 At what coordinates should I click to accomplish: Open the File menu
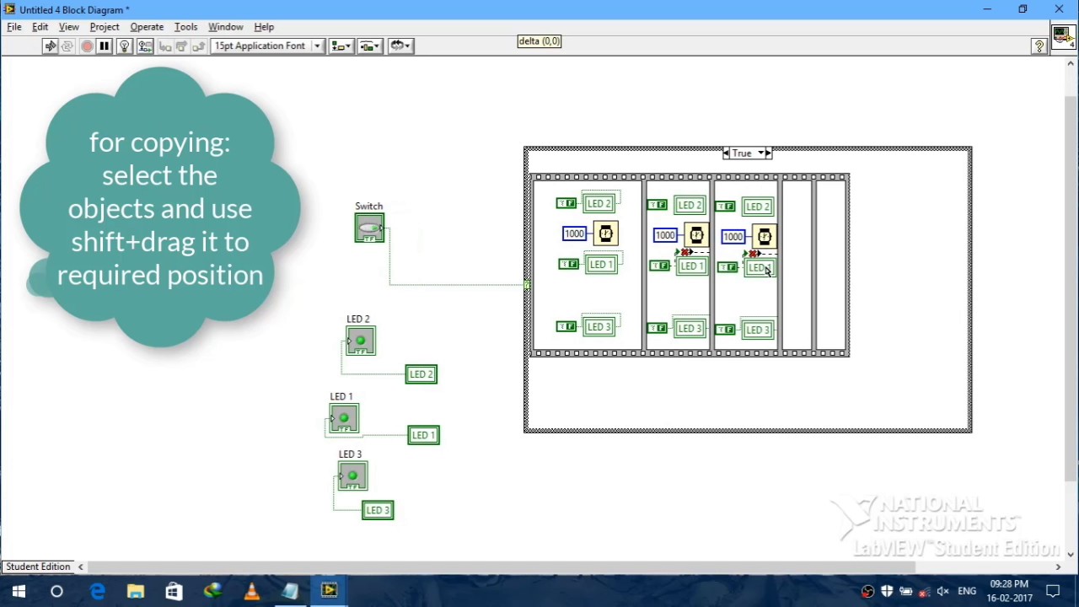[14, 27]
